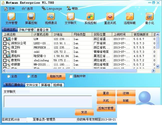Click the horizontal scrollbar thumb

click(72, 71)
